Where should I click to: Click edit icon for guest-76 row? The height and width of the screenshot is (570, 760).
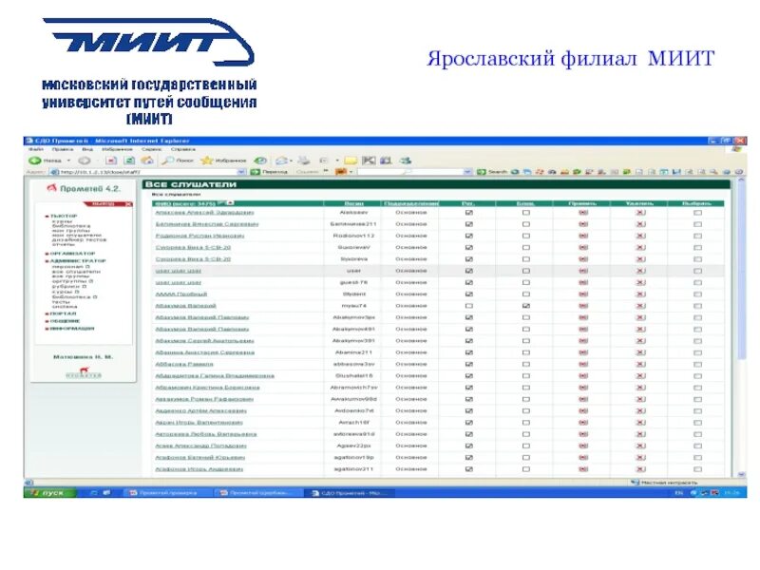583,282
